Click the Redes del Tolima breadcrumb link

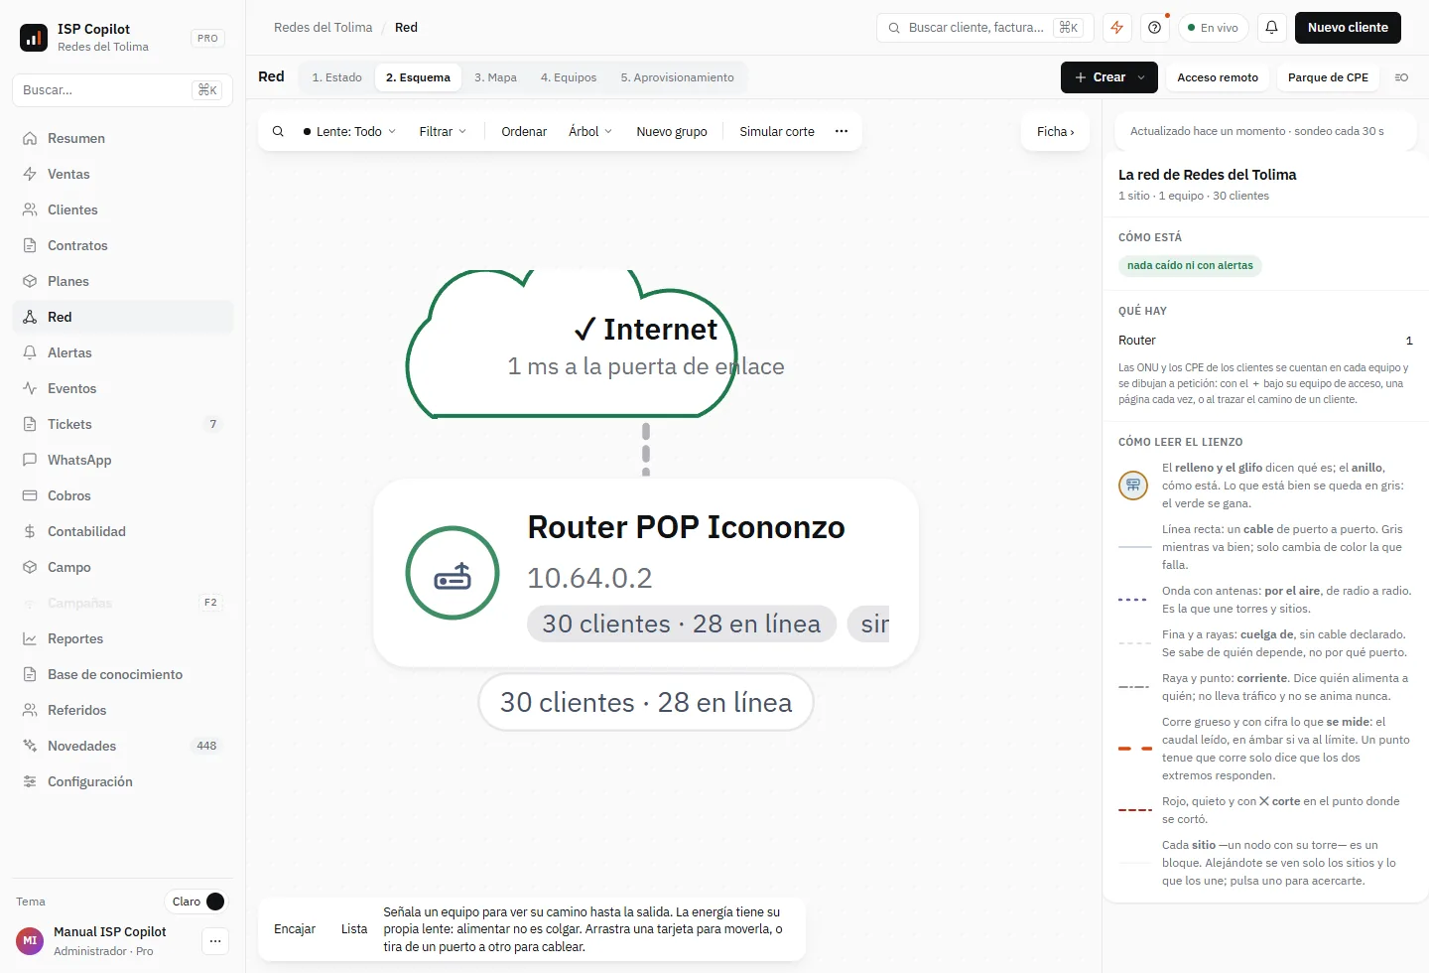coord(324,28)
